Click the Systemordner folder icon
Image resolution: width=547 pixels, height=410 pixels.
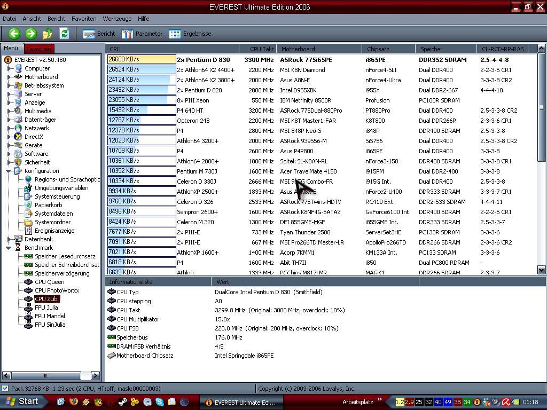(28, 222)
